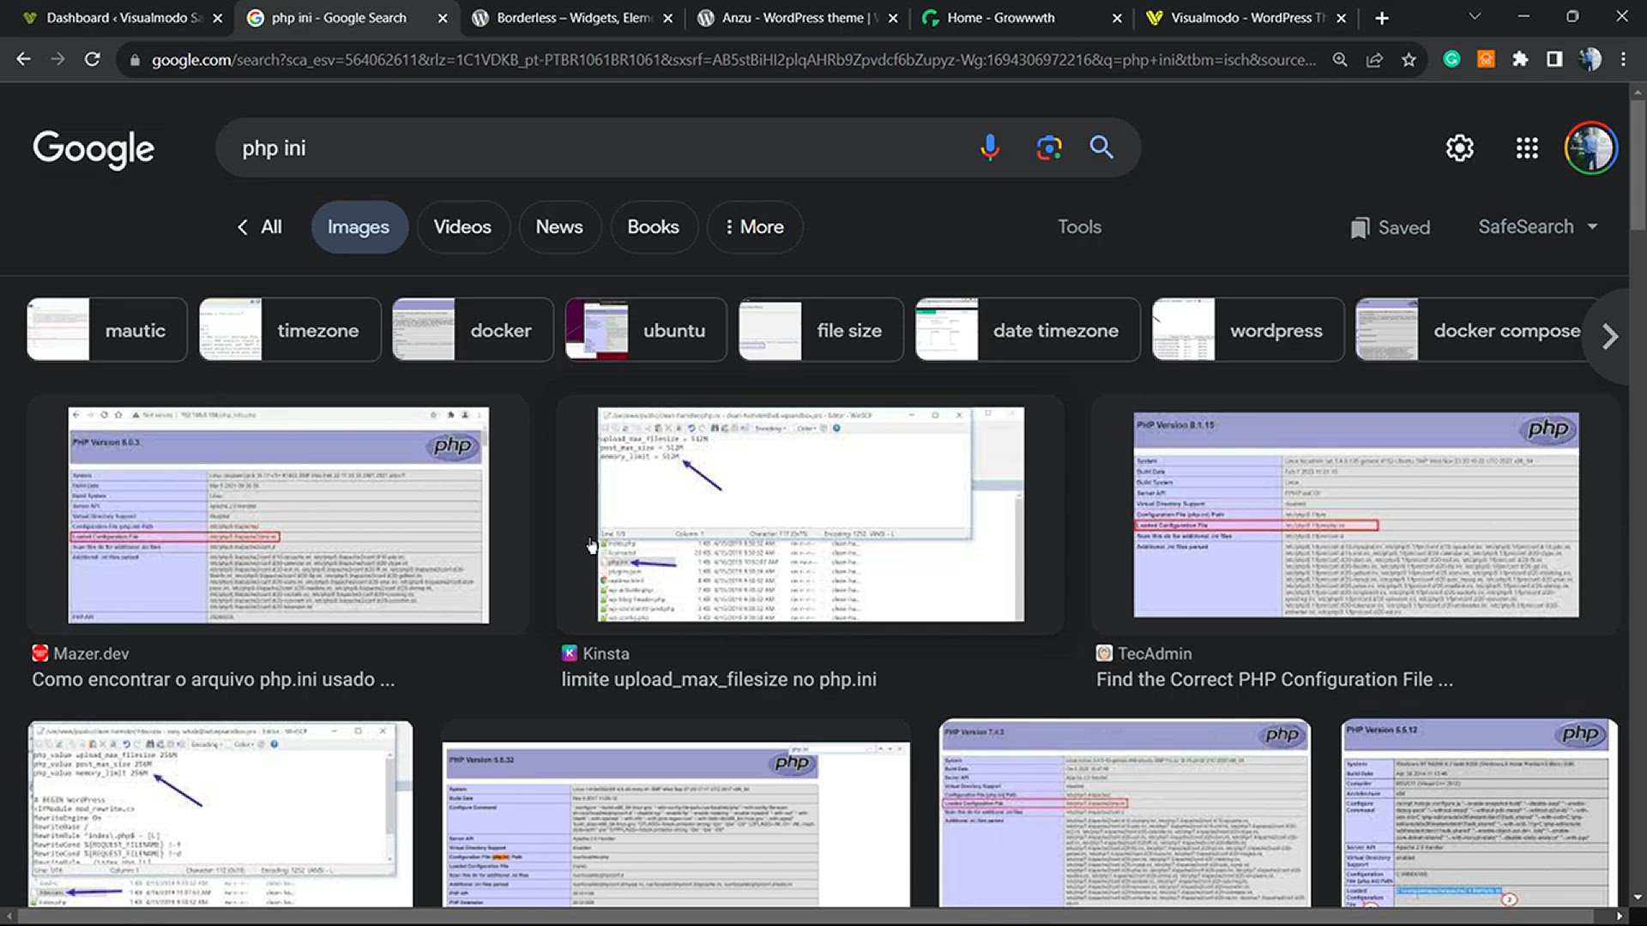The width and height of the screenshot is (1647, 926).
Task: Open the Grammarly extension icon
Action: [x=1451, y=59]
